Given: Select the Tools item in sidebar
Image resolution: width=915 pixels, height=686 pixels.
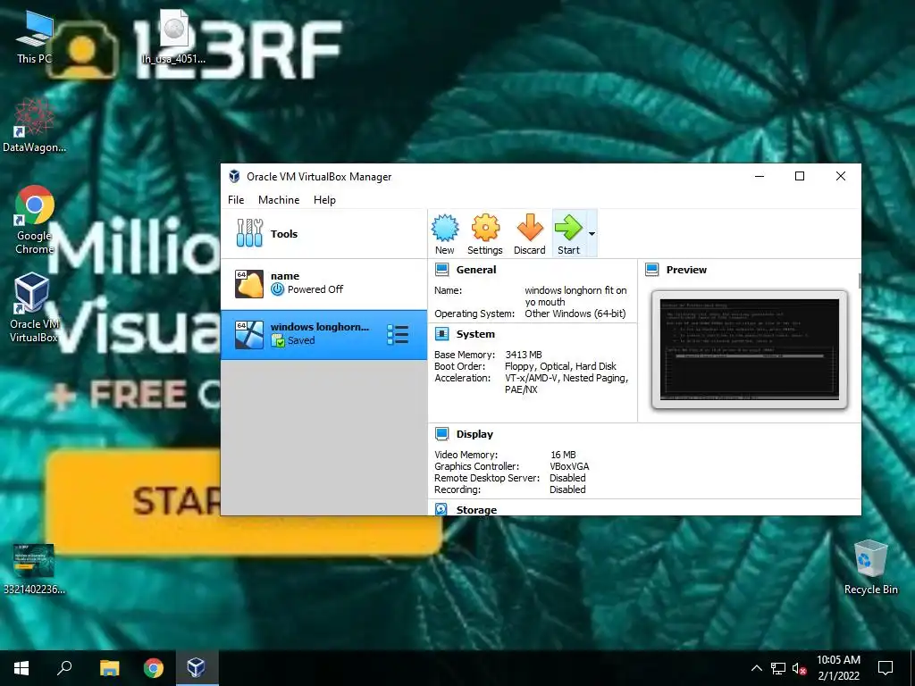Looking at the screenshot, I should (x=323, y=234).
